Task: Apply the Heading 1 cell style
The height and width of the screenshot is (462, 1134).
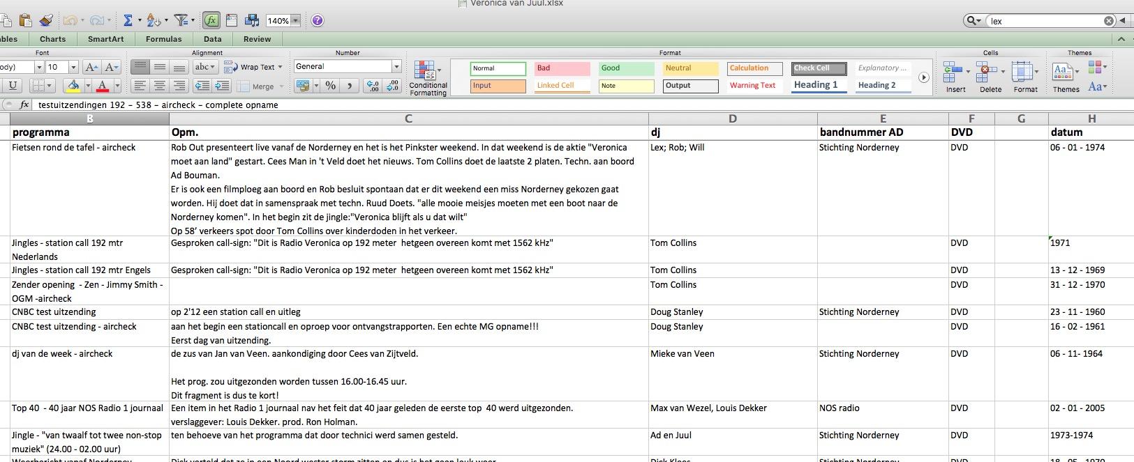Action: [x=818, y=85]
